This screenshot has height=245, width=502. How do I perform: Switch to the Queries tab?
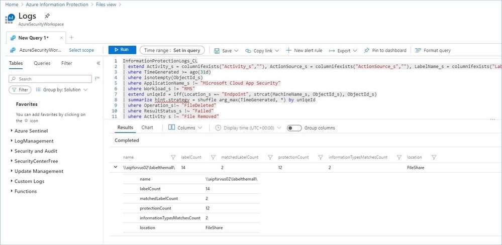point(42,63)
